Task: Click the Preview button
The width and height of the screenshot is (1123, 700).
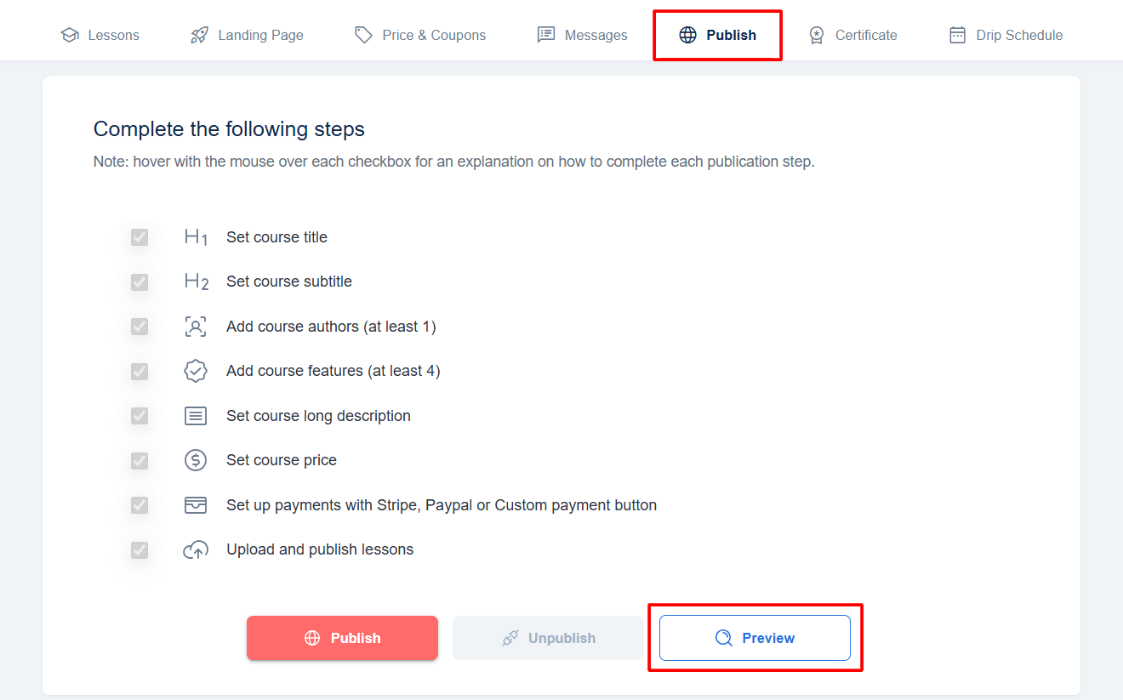Action: tap(755, 638)
